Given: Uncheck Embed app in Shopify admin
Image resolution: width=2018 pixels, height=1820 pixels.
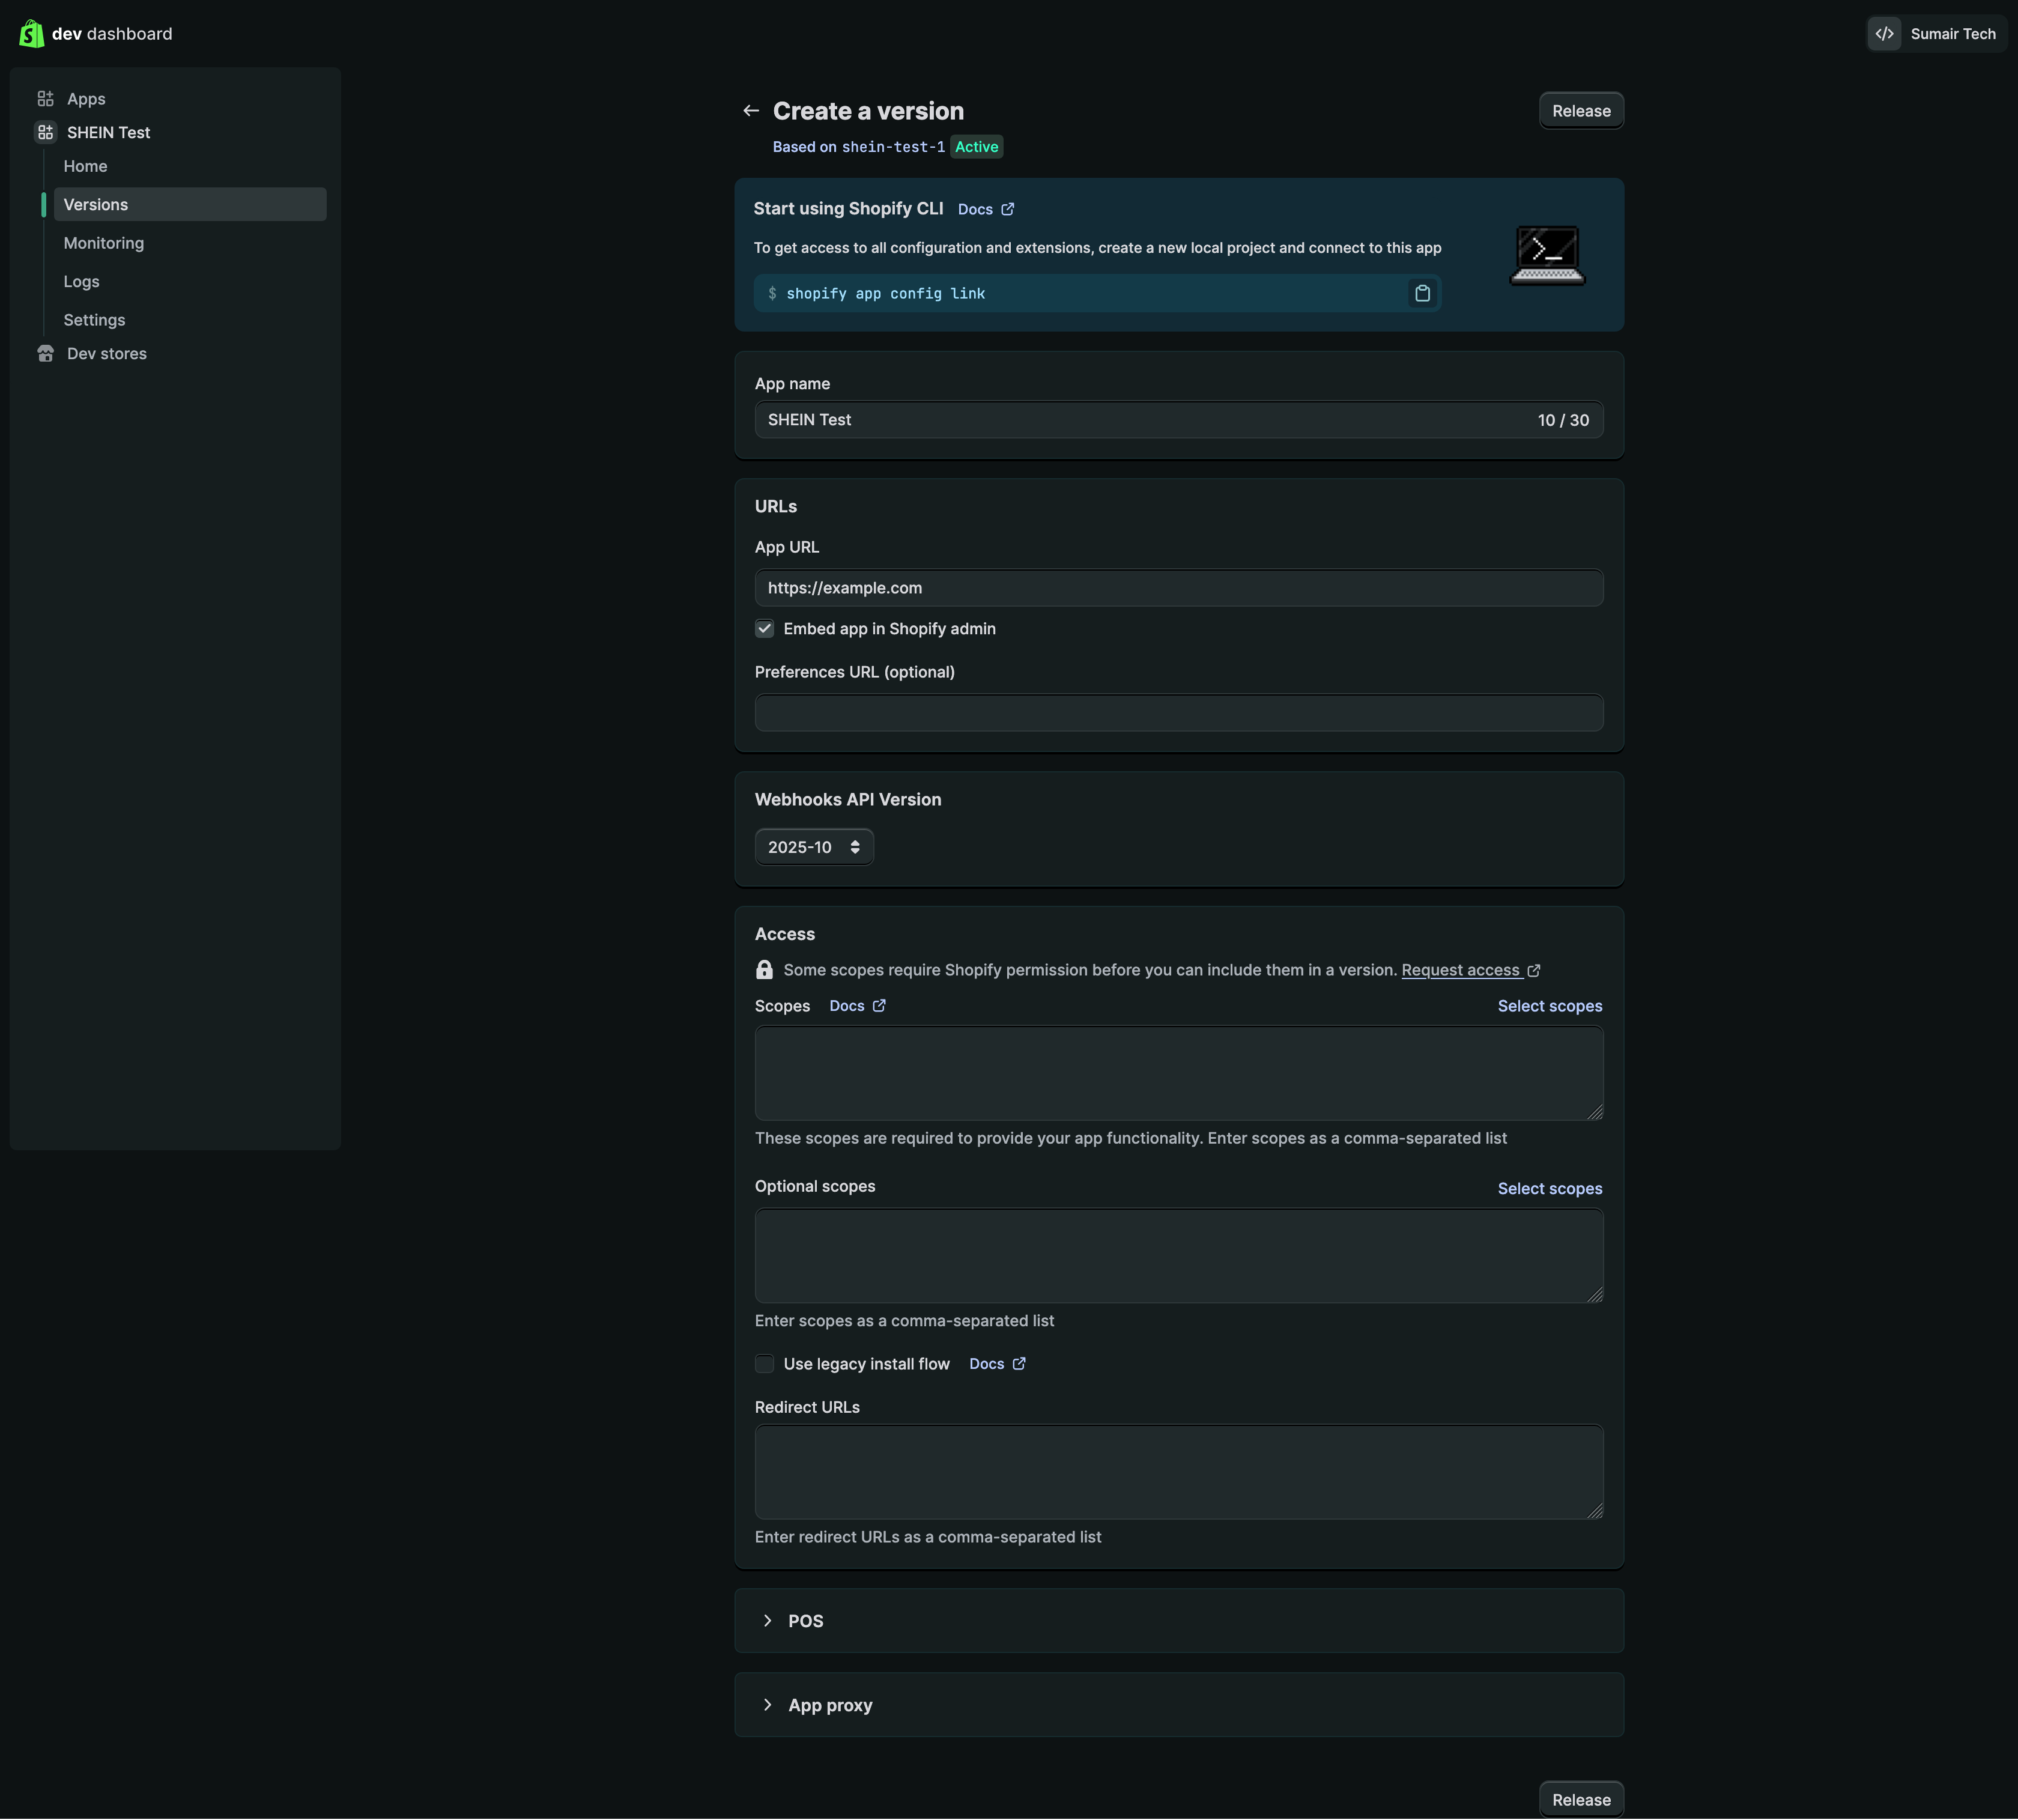Looking at the screenshot, I should [x=765, y=629].
